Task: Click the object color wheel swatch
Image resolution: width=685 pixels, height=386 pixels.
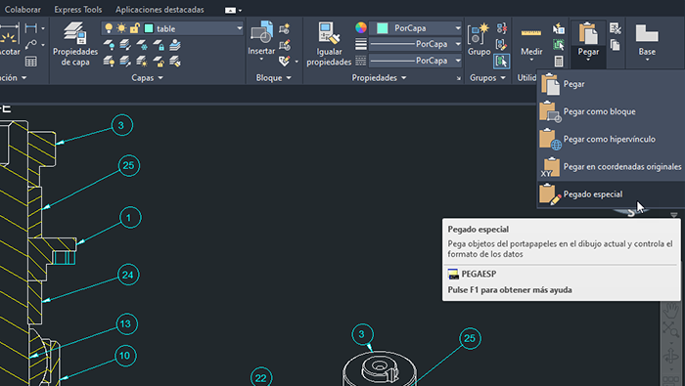Action: (361, 28)
